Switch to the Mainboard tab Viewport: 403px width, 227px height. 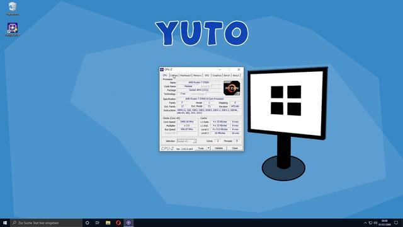coord(186,76)
